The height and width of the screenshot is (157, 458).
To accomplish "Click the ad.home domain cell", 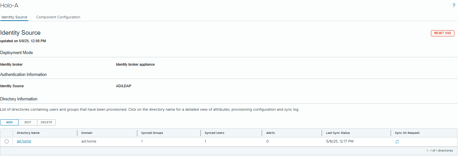I will [x=89, y=141].
